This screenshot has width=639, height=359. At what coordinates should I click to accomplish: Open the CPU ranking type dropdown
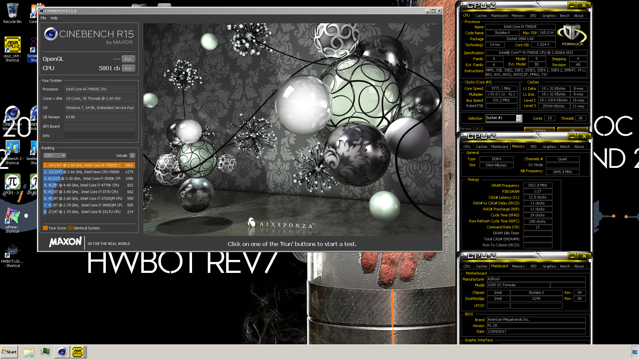55,156
